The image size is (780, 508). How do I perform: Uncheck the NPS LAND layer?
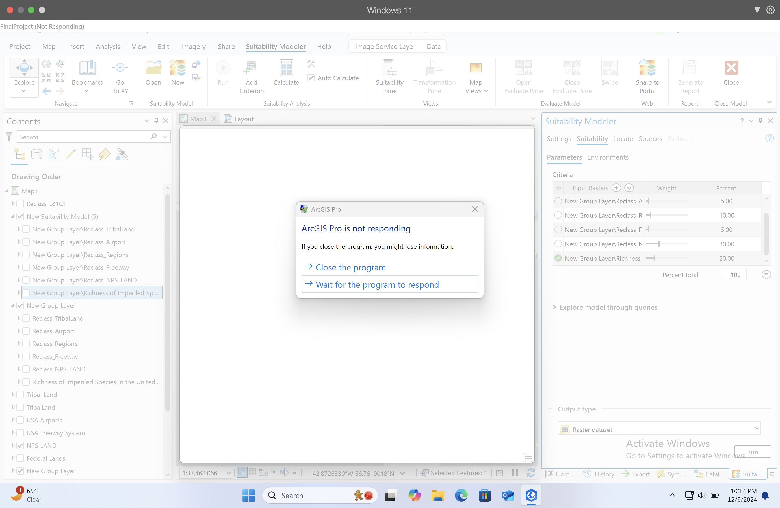tap(20, 445)
